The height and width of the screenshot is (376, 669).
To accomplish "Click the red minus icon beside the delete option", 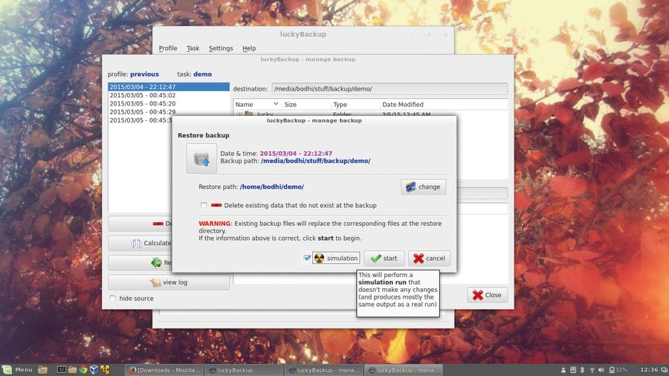I will tap(216, 205).
